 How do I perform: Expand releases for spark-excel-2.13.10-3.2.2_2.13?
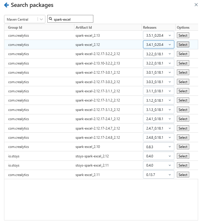(x=159, y=63)
